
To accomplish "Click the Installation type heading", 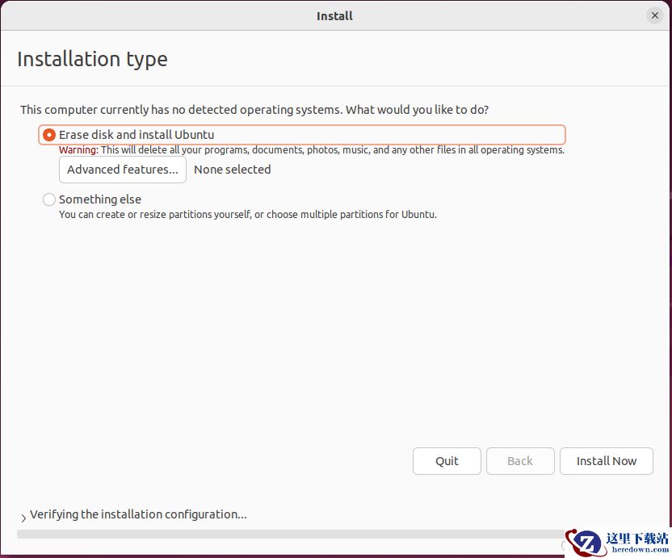I will [92, 60].
